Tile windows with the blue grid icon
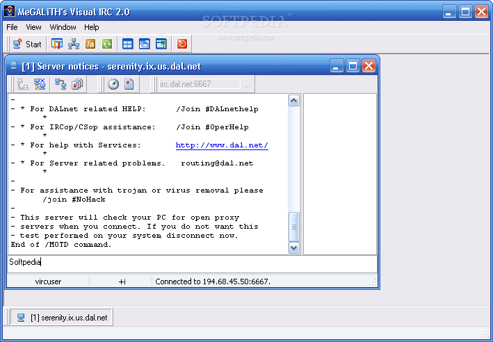The height and width of the screenshot is (342, 493). coord(127,44)
